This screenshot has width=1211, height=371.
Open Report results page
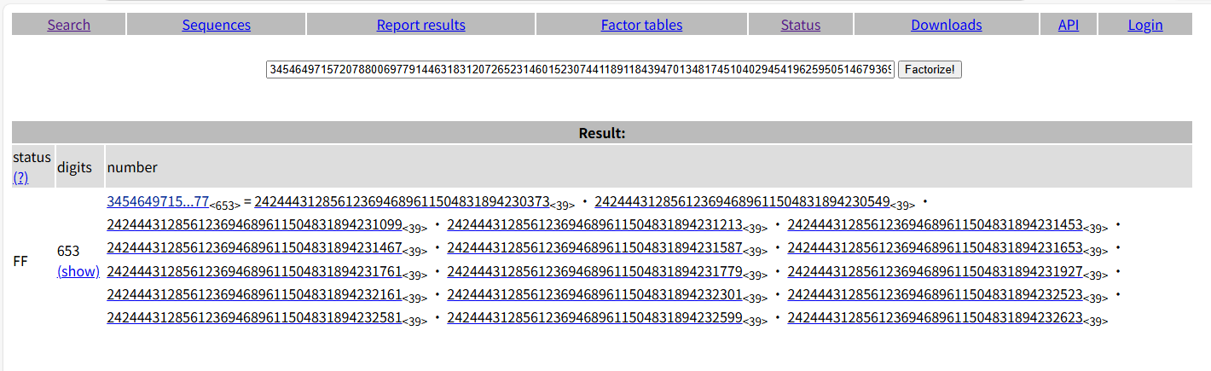point(421,25)
